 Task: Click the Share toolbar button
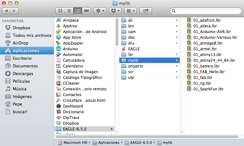click(146, 11)
